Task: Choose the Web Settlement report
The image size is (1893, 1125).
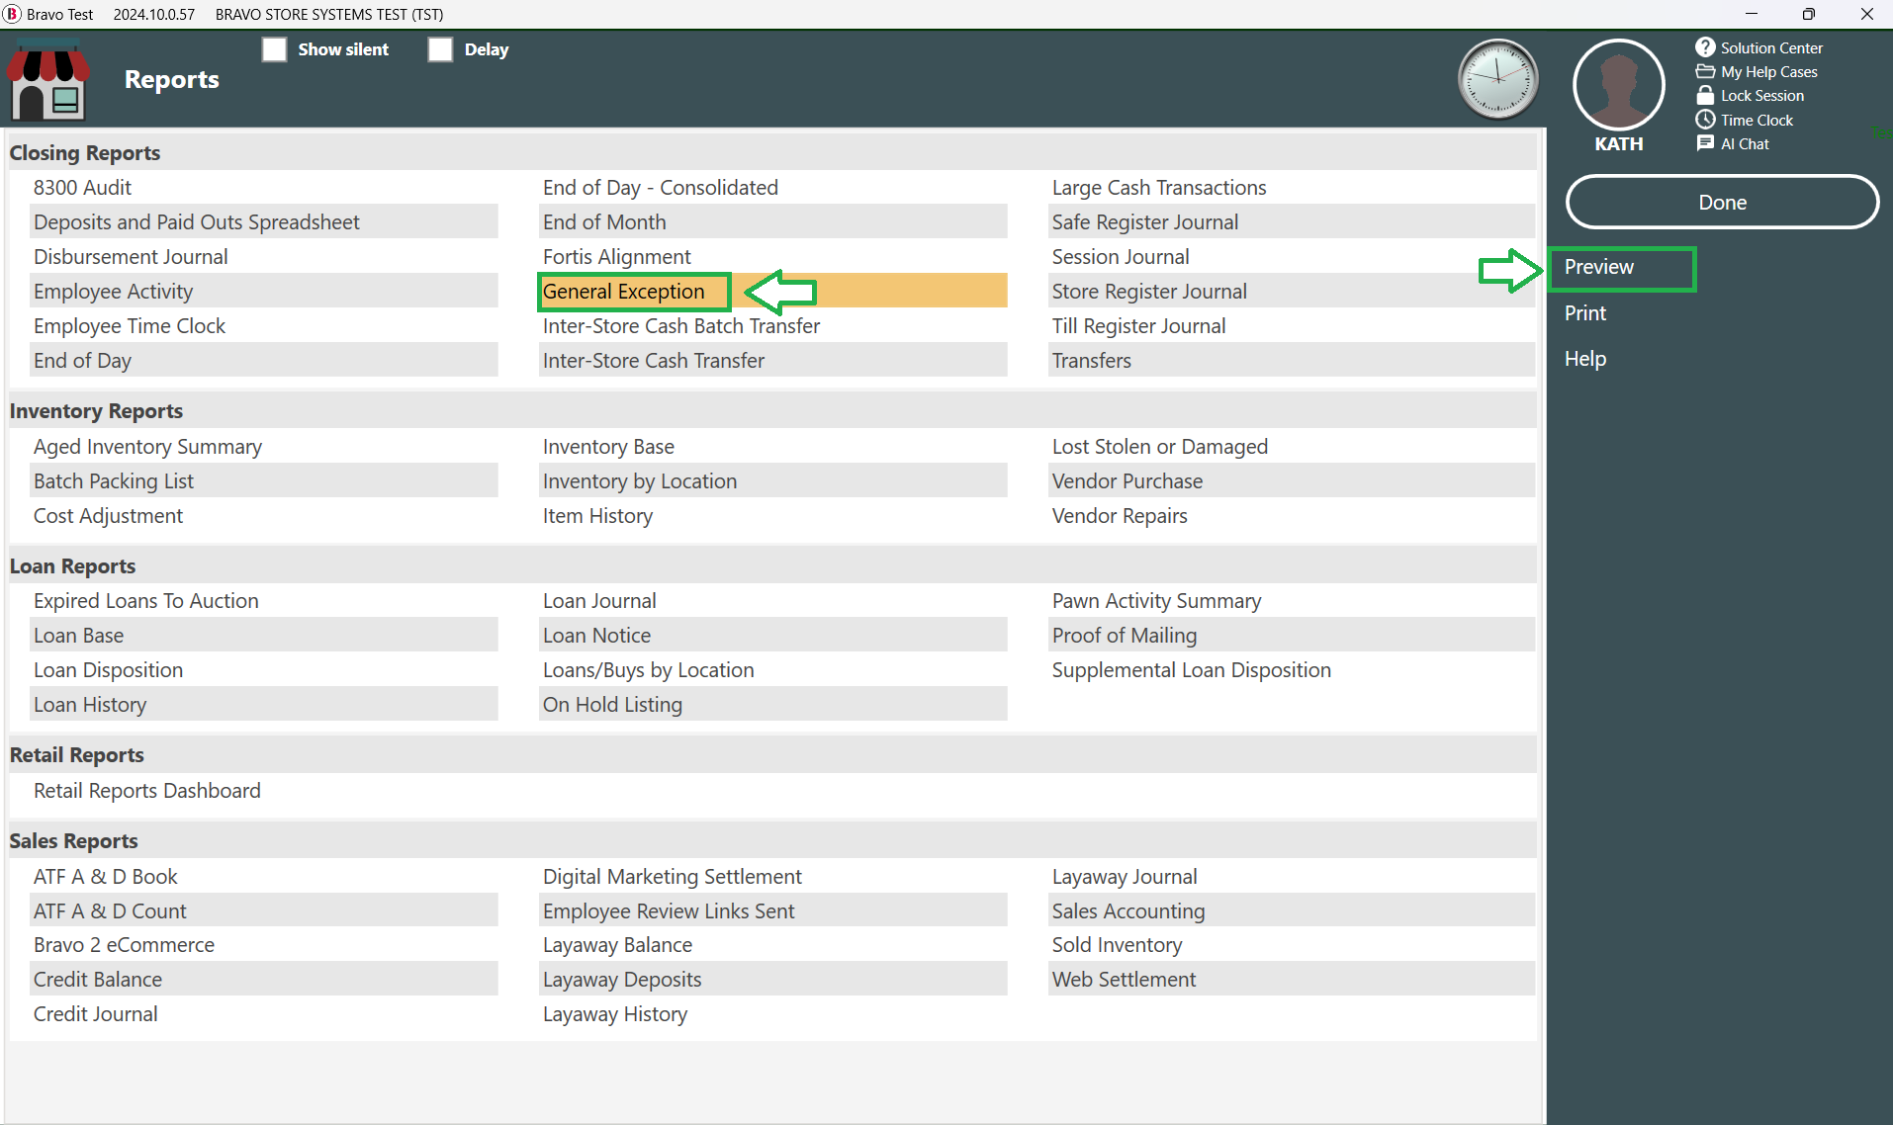Action: coord(1292,979)
